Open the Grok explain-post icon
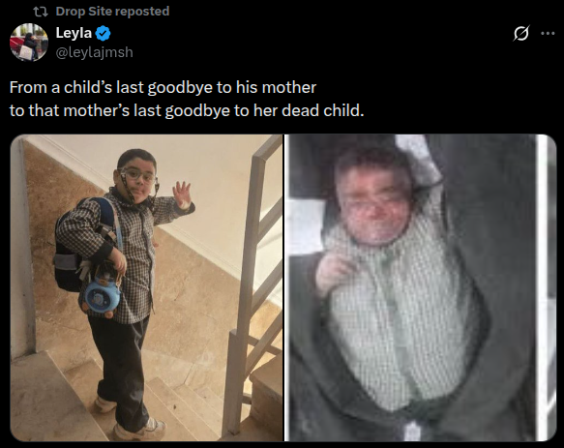 click(521, 34)
